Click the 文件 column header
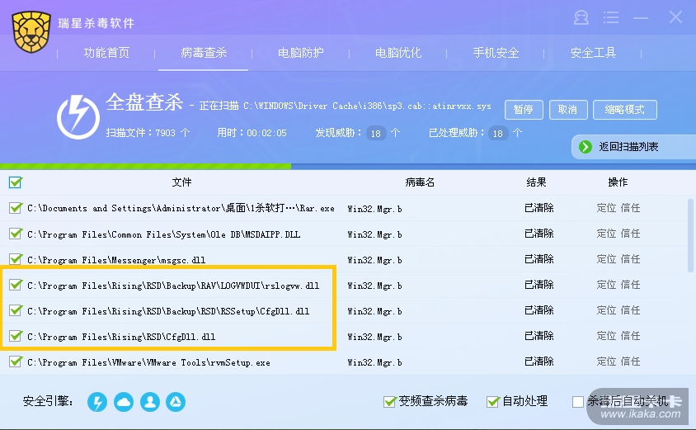The height and width of the screenshot is (430, 696). coord(182,182)
